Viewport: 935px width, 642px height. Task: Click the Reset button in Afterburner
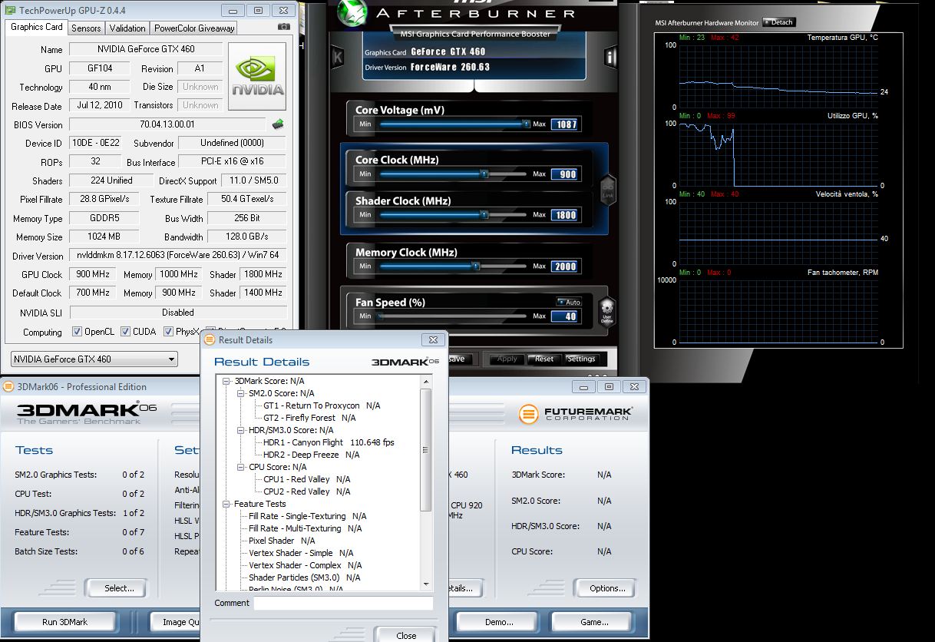(544, 359)
